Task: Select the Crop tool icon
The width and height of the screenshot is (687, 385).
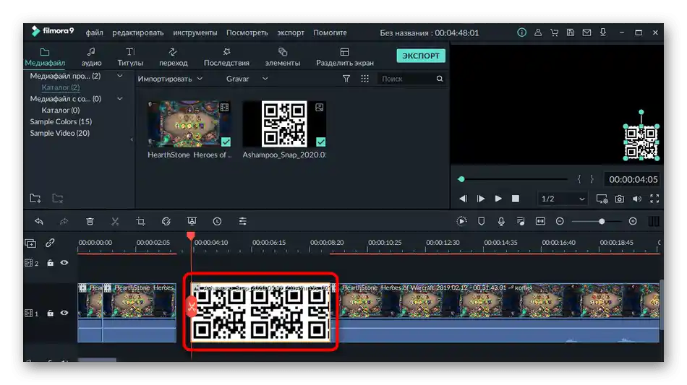Action: (140, 221)
